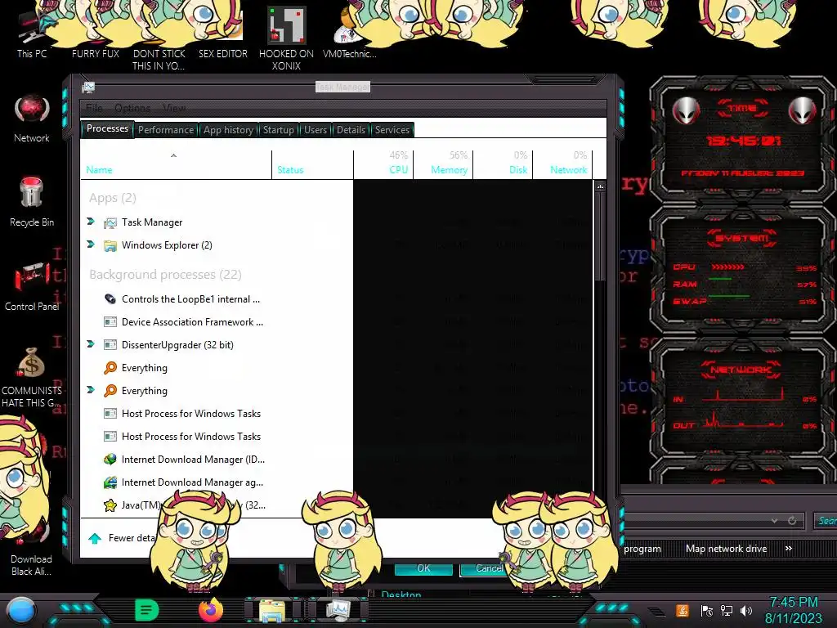The height and width of the screenshot is (628, 837).
Task: Switch to the Services tab
Action: pos(392,130)
